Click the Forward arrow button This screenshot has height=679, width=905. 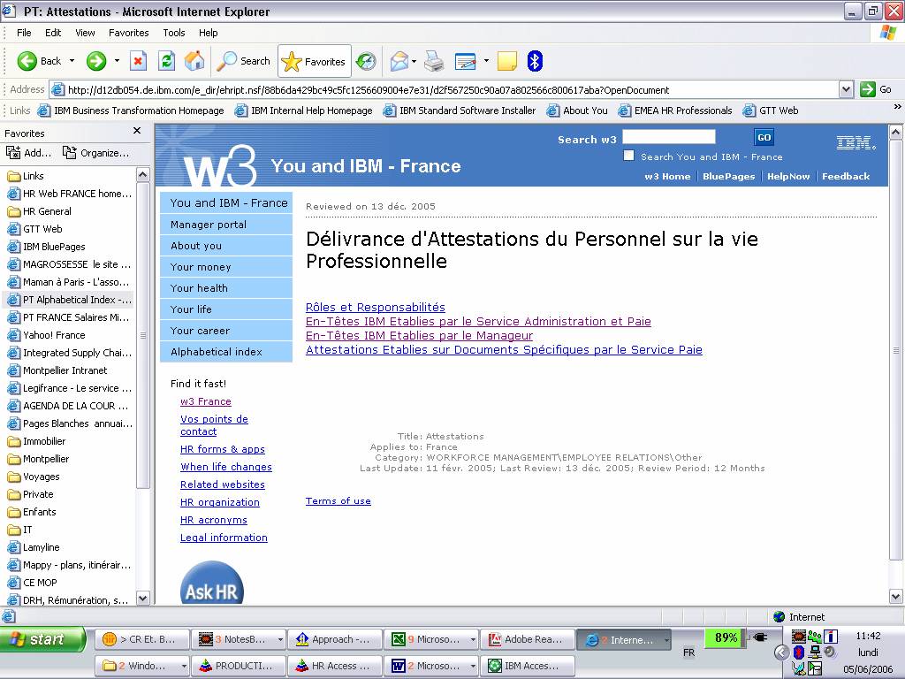click(96, 61)
